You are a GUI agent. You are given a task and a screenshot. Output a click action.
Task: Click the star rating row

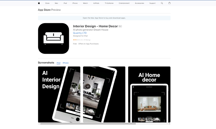pos(82,40)
